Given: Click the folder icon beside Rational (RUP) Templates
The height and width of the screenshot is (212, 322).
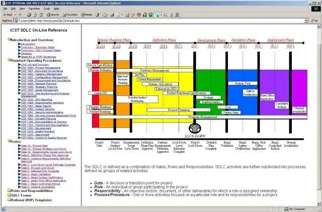Looking at the screenshot, I should click(9, 200).
